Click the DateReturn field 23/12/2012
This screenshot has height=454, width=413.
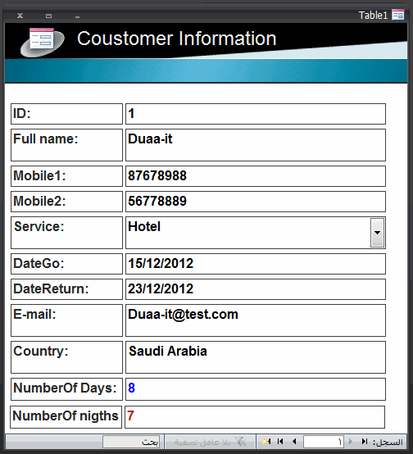coord(256,289)
